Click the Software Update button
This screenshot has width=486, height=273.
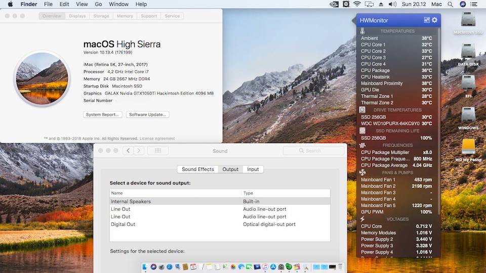click(x=147, y=115)
